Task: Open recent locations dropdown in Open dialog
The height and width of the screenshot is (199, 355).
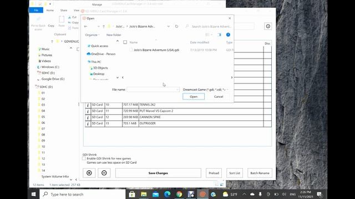Action: pos(98,27)
